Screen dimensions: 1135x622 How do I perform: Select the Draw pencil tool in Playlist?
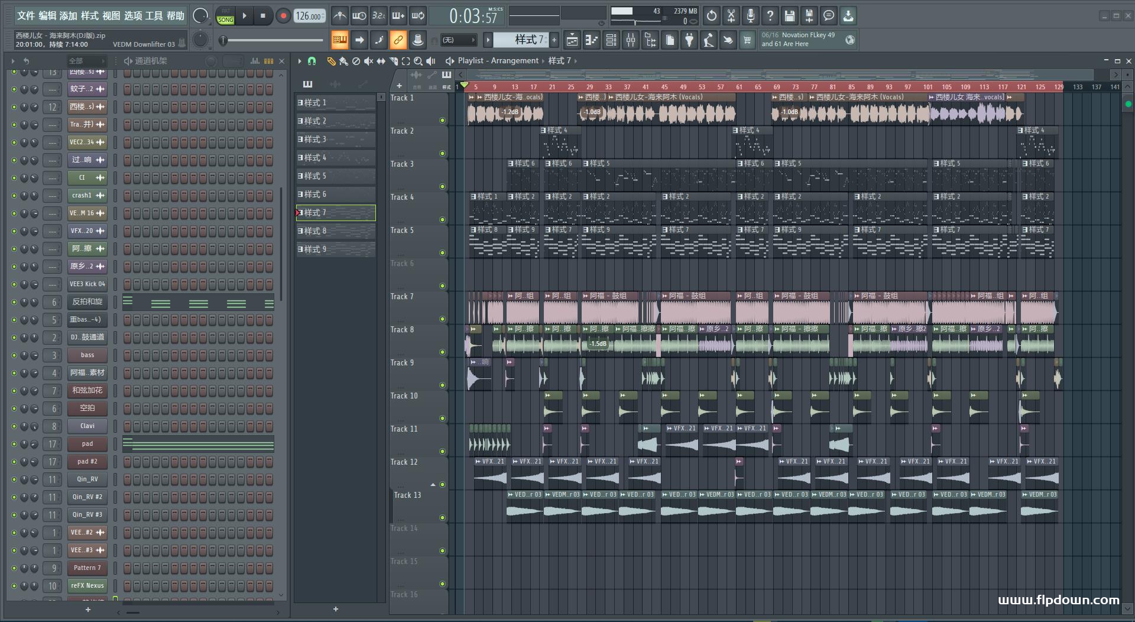click(x=331, y=61)
